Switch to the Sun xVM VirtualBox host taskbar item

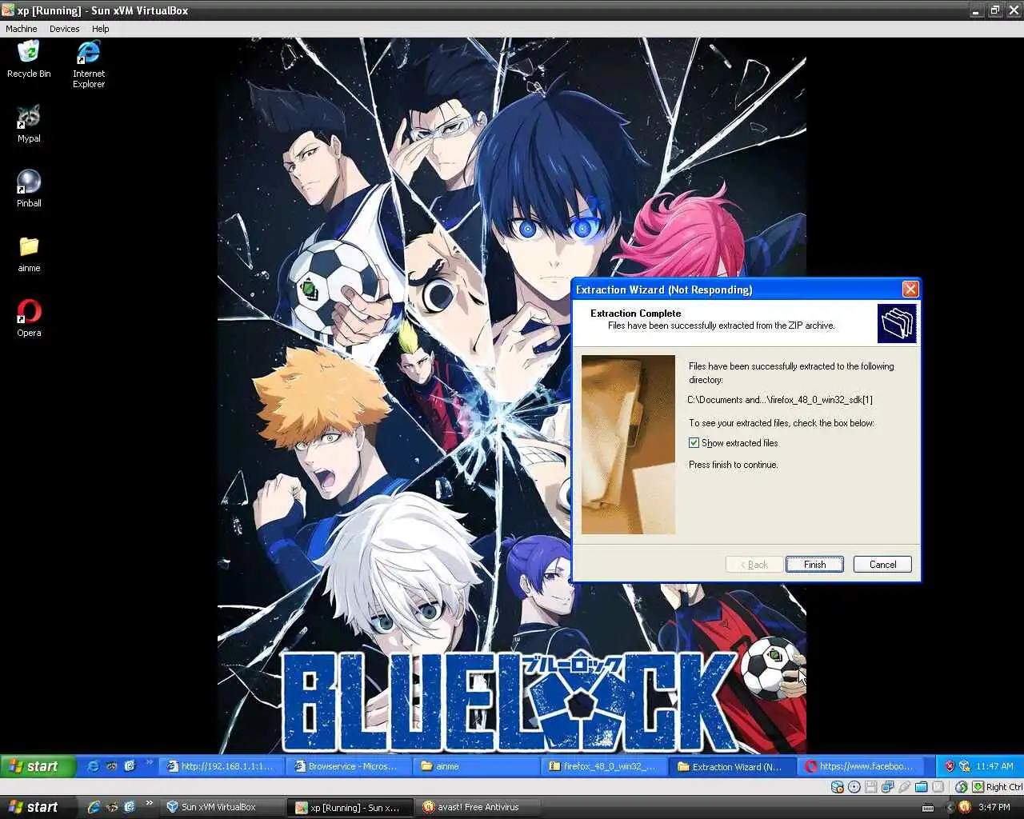click(223, 807)
